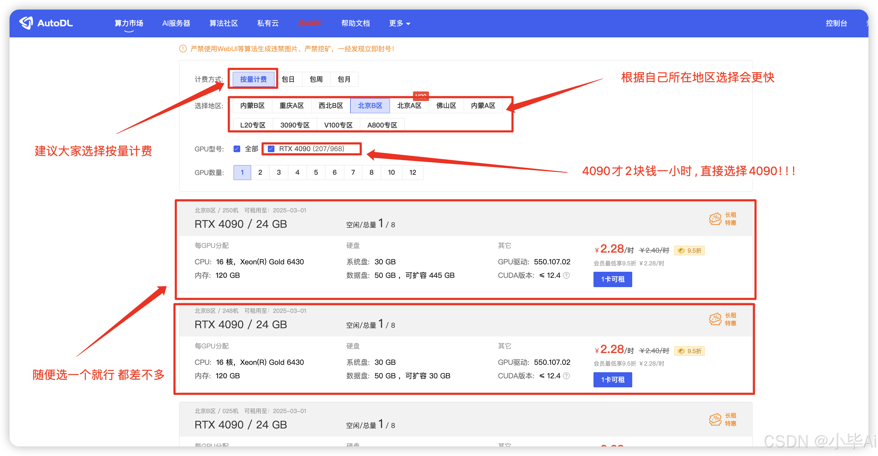878x456 pixels.
Task: Click the CUDA version help icon in first listing
Action: (566, 275)
